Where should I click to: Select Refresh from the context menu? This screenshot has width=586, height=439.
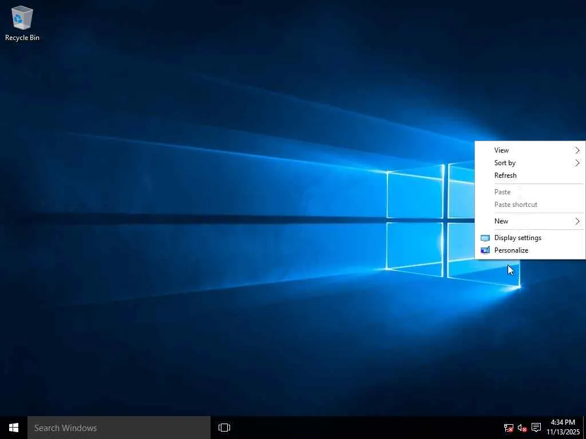pos(530,175)
